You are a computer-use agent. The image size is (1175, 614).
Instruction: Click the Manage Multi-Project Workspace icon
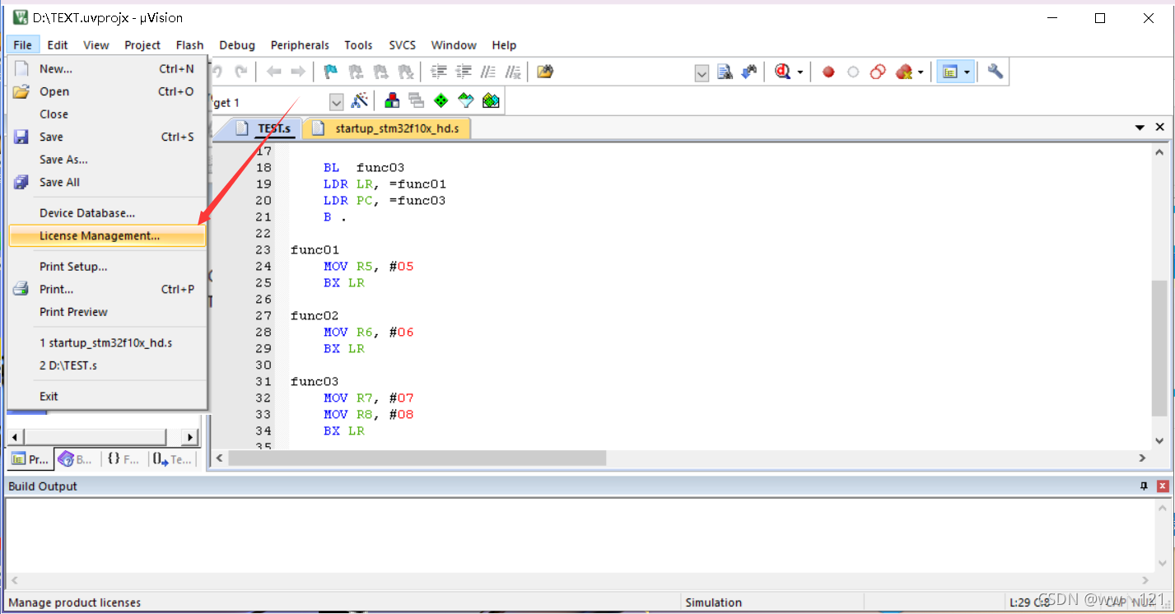click(x=417, y=101)
